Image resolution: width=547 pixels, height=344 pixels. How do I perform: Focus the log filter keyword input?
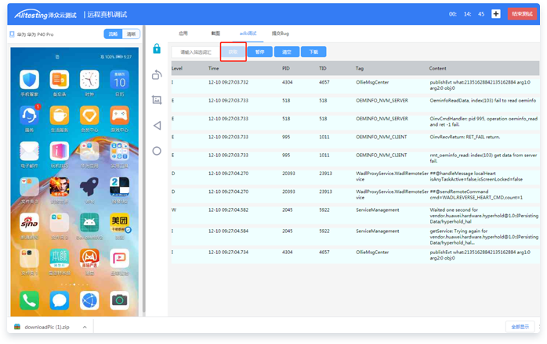[x=196, y=52]
